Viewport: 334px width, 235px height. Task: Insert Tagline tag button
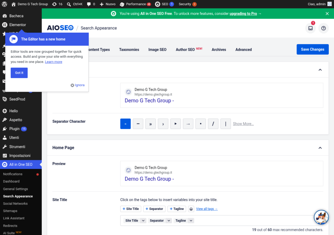177,209
